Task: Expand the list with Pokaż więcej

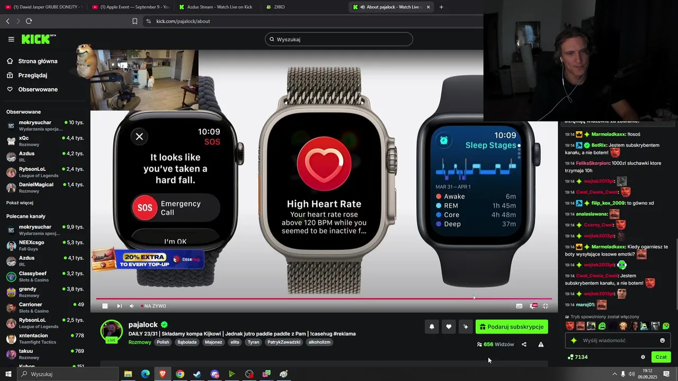Action: tap(20, 203)
